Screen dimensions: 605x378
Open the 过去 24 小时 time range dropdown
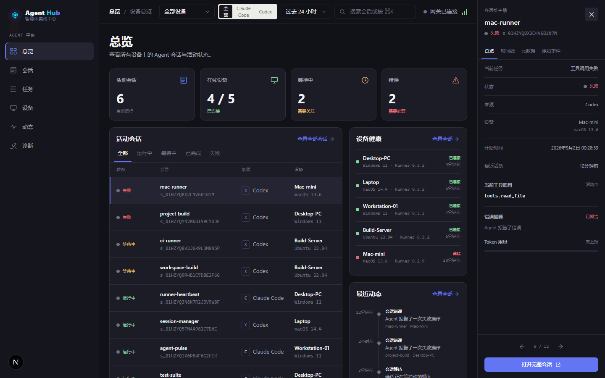(305, 12)
